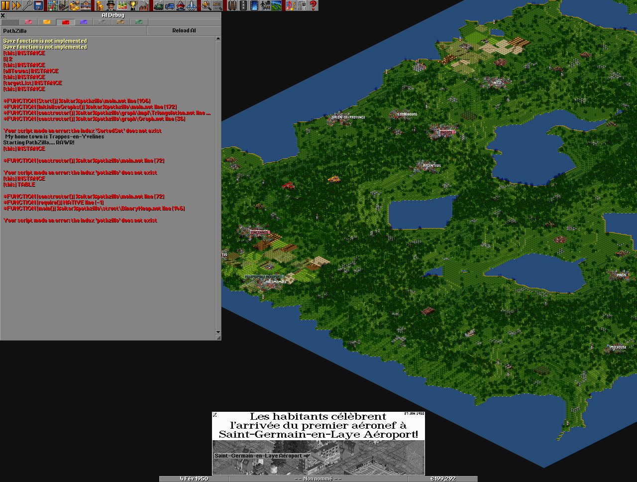Open the company league trophy icon
This screenshot has height=482, width=637.
point(132,5)
